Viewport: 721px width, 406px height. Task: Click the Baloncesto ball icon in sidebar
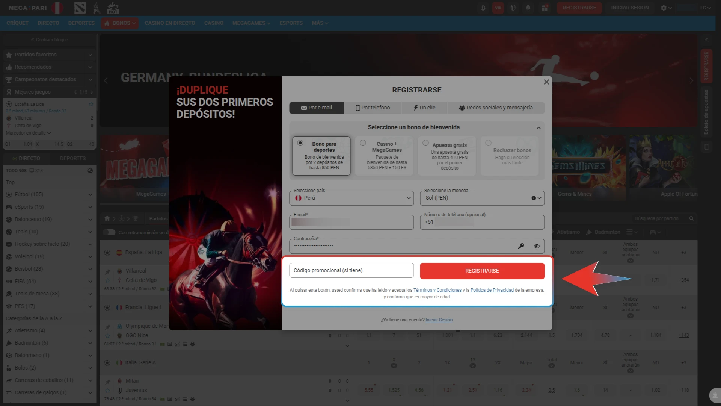9,220
